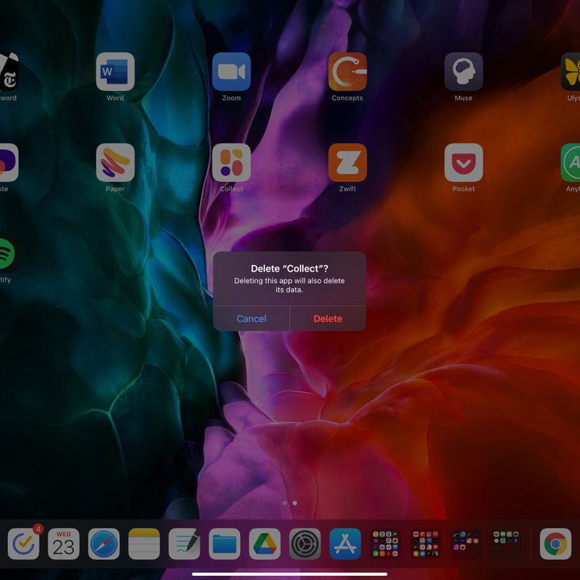Tap the home indicator bar
Viewport: 580px width, 580px height.
pos(290,574)
